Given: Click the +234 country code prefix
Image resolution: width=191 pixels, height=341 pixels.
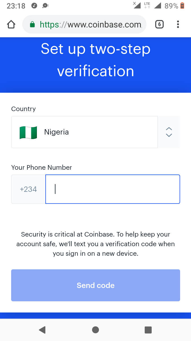Looking at the screenshot, I should tap(28, 189).
